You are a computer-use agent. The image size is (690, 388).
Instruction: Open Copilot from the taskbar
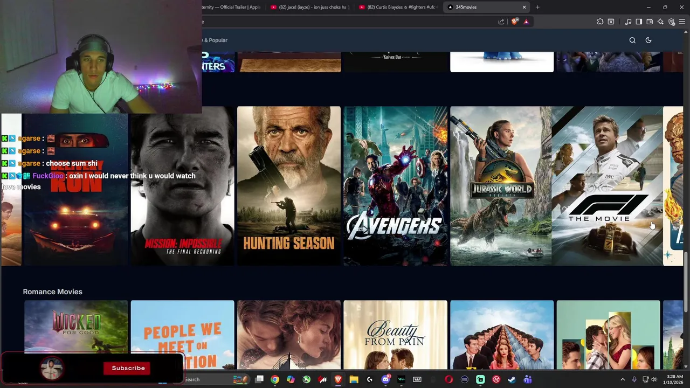291,379
